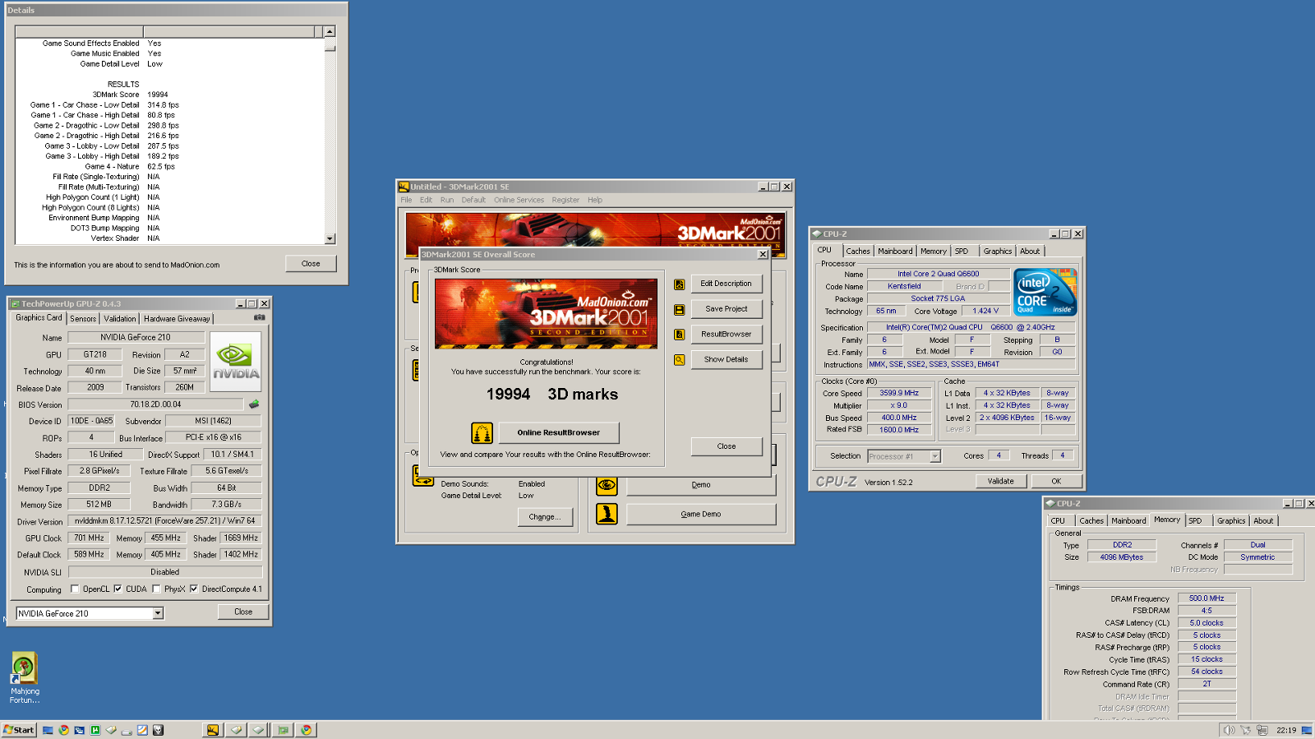
Task: Open the Run menu in 3DMark2001
Action: click(447, 200)
